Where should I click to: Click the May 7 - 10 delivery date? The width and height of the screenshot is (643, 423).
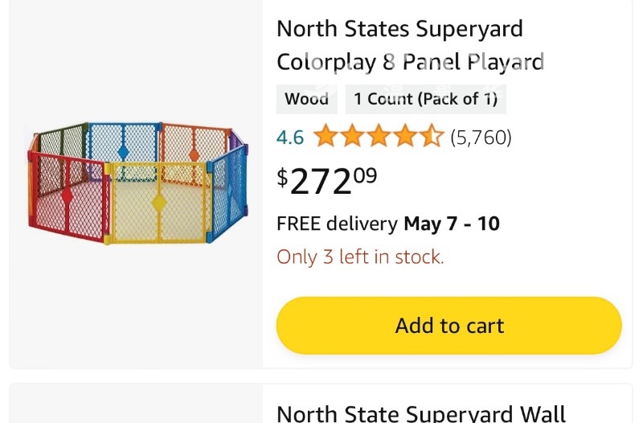(x=452, y=224)
